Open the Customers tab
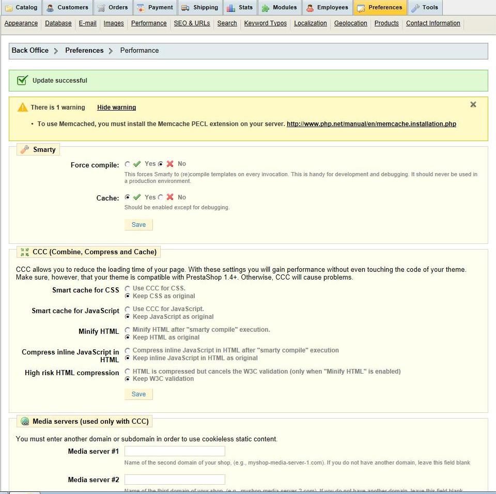The width and height of the screenshot is (496, 494). tap(67, 8)
